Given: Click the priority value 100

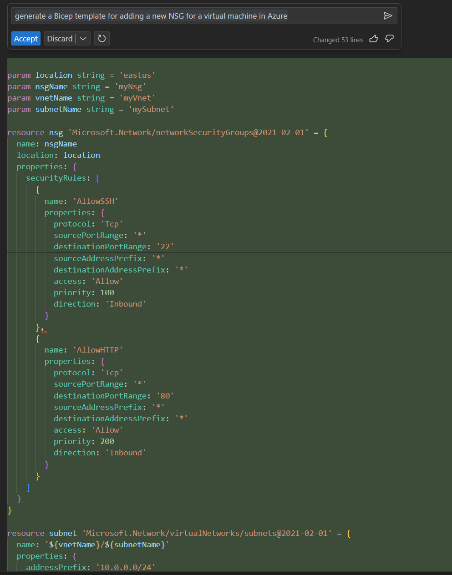Looking at the screenshot, I should point(107,293).
